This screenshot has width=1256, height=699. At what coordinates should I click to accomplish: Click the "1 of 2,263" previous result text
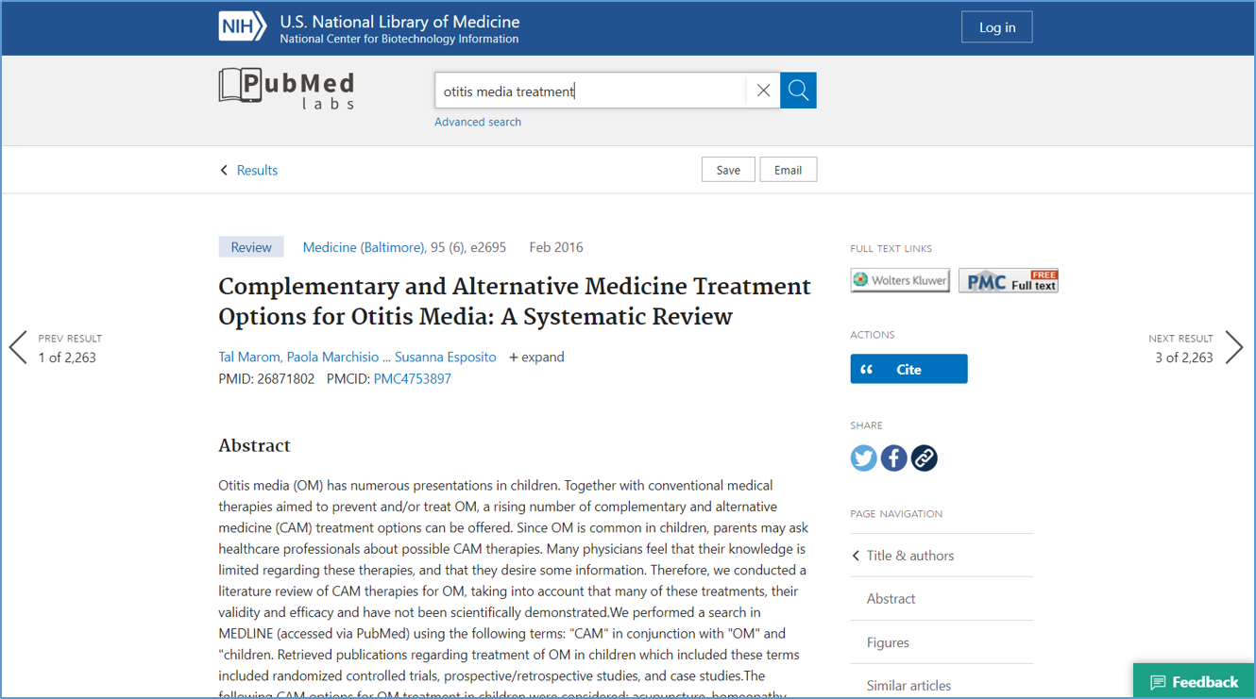(67, 358)
